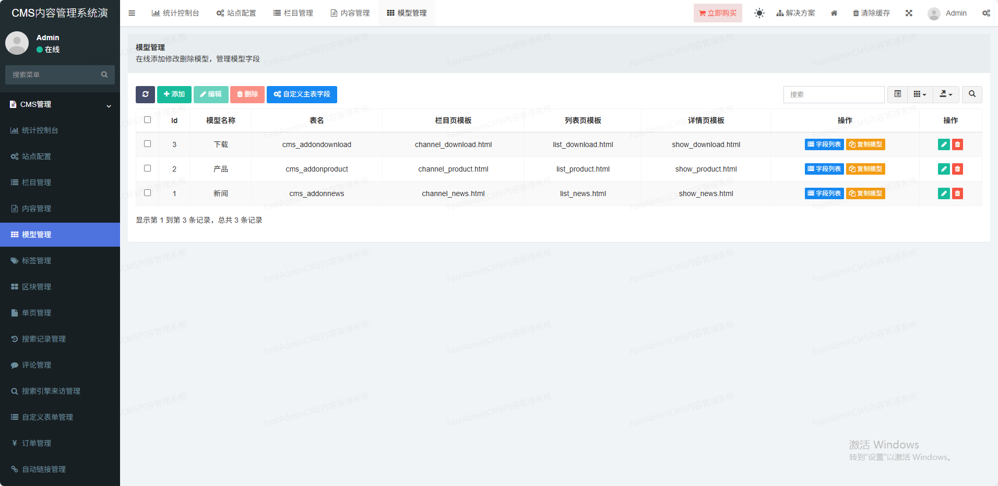
Task: Click the table search magnifier button
Action: click(972, 94)
